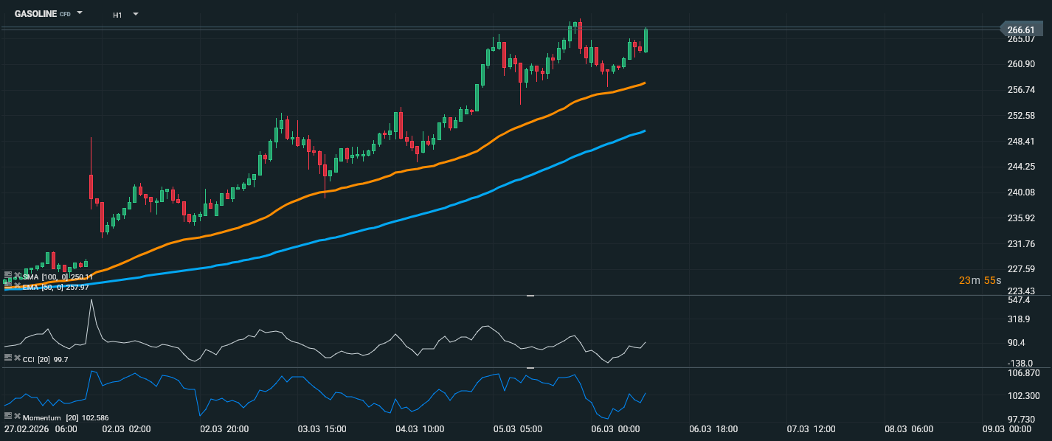The width and height of the screenshot is (1052, 441).
Task: Remove the EMA indicator with its X icon
Action: click(18, 285)
